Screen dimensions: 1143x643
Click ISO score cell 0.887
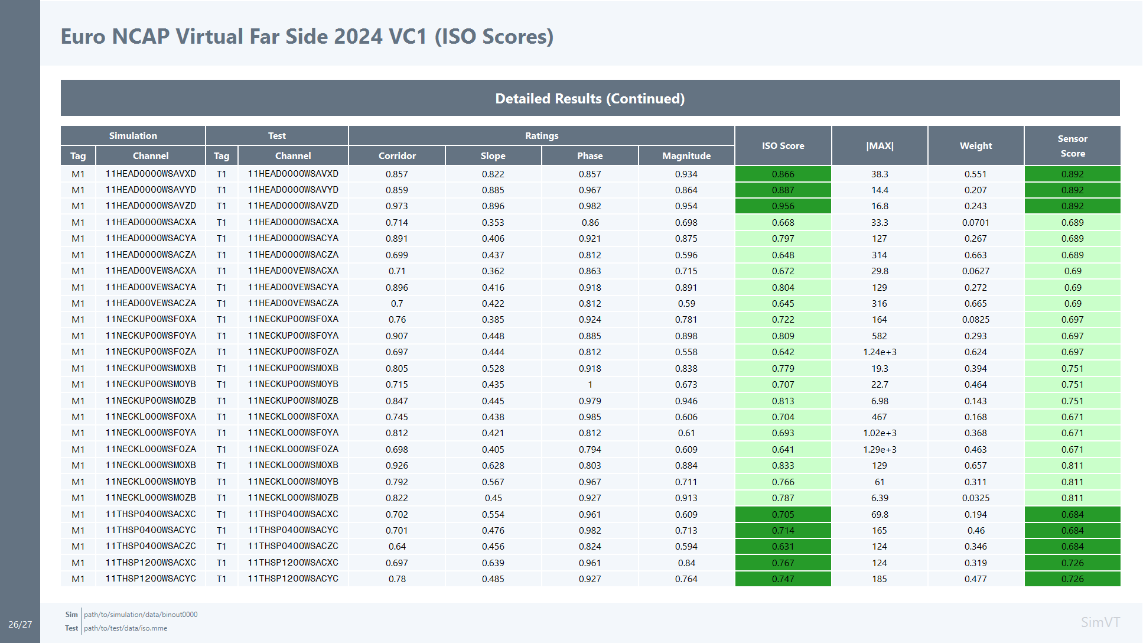tap(783, 190)
